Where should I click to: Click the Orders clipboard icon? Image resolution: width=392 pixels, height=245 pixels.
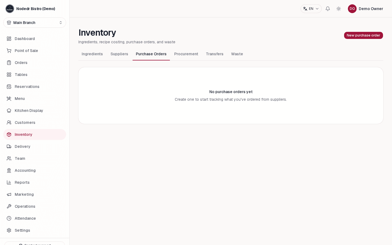(9, 63)
